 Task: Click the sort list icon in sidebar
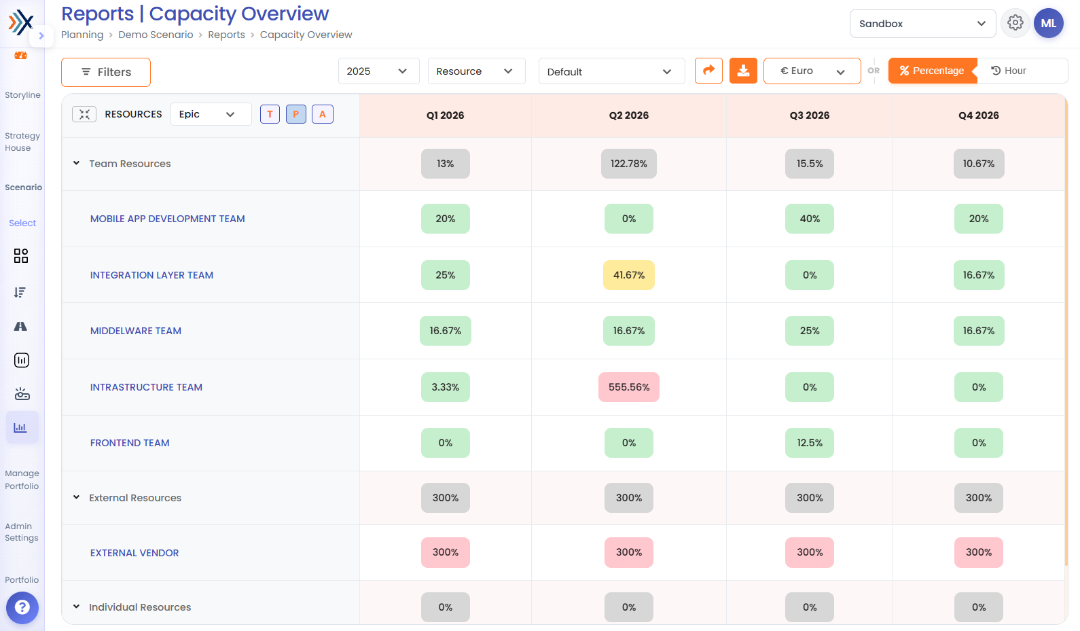[20, 292]
